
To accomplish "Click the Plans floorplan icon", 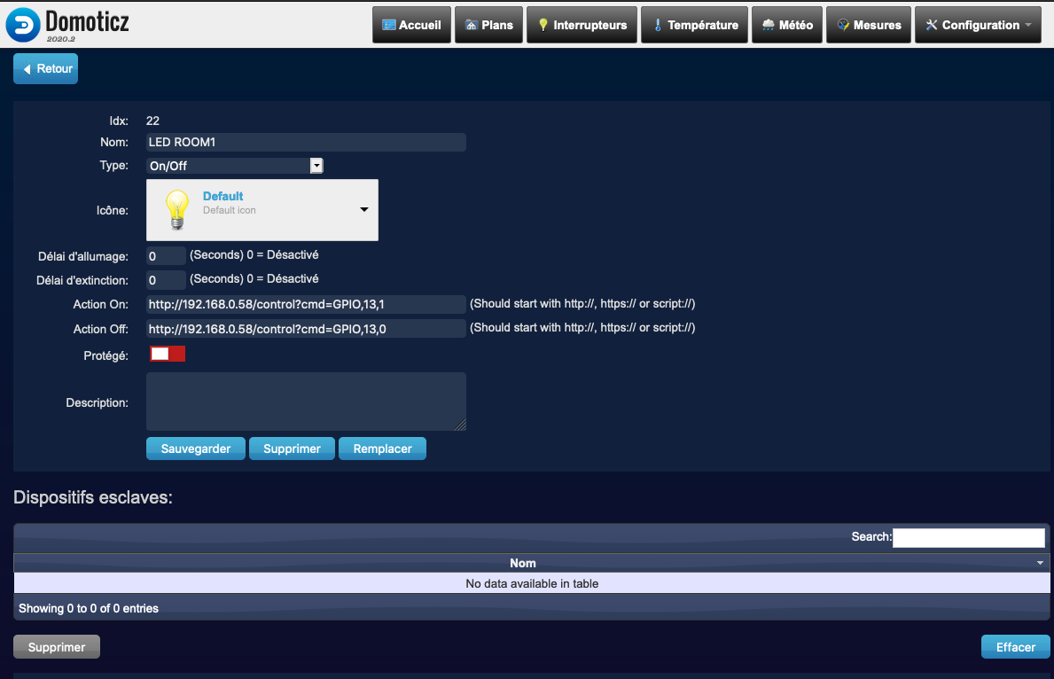I will pyautogui.click(x=472, y=25).
